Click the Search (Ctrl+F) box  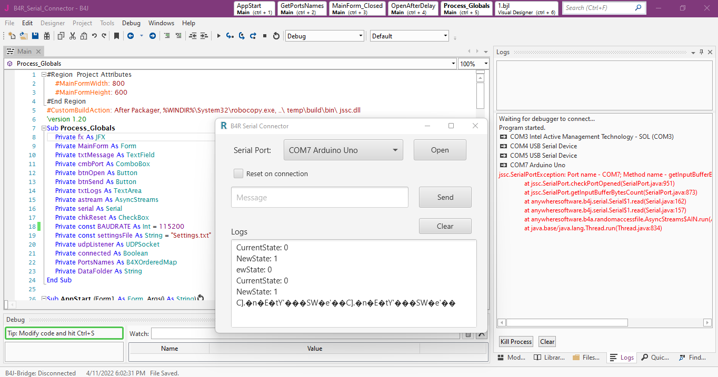click(604, 8)
